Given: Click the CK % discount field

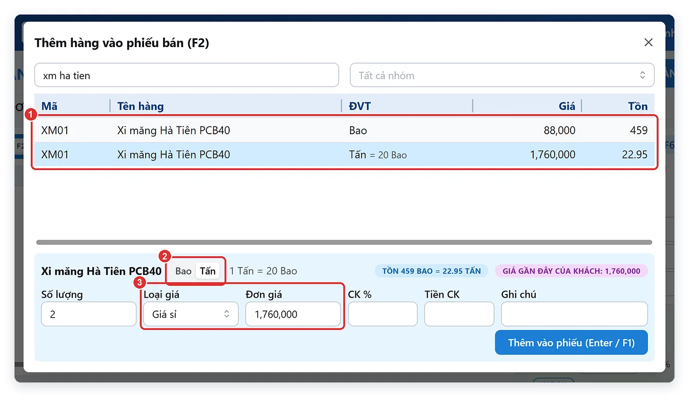Looking at the screenshot, I should point(382,314).
